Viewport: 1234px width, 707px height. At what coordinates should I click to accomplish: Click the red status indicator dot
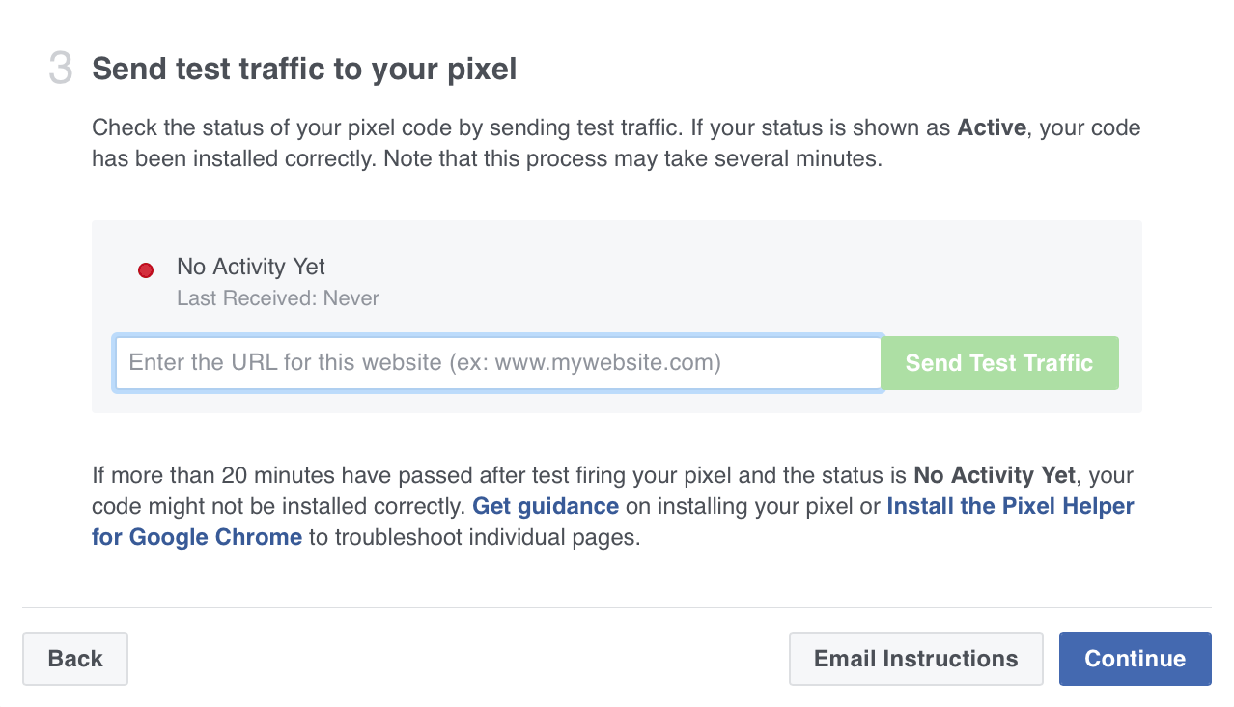coord(146,270)
